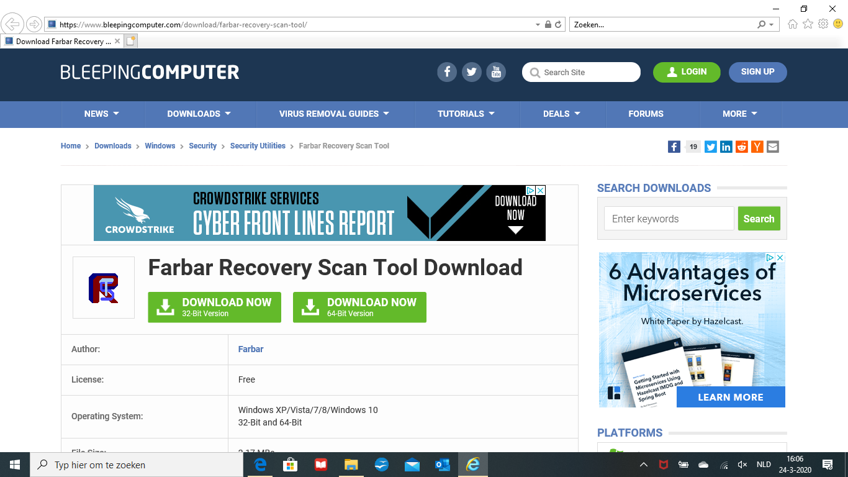Open browser Home icon
This screenshot has height=477, width=848.
(x=793, y=24)
